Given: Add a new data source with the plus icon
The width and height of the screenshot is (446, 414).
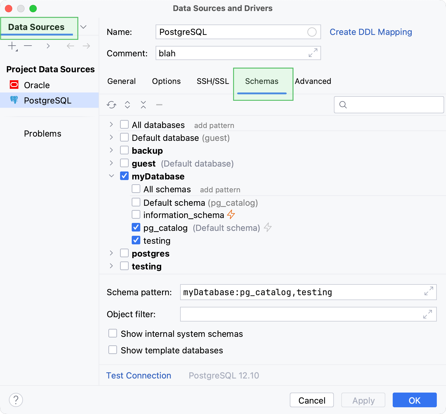Looking at the screenshot, I should (x=12, y=46).
